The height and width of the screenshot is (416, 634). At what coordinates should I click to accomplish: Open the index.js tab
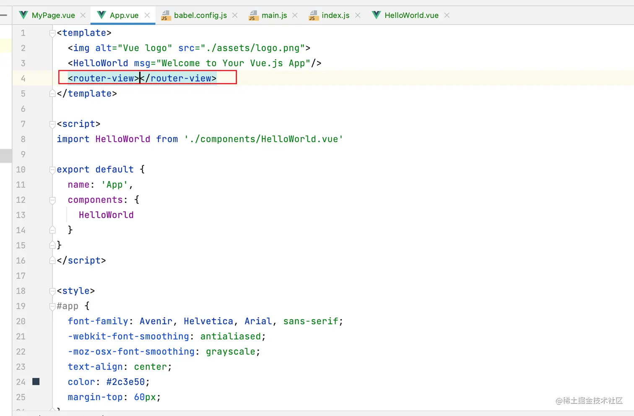coord(335,16)
